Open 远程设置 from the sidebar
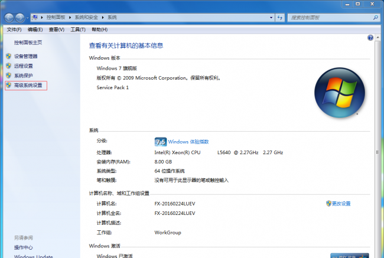This screenshot has width=384, height=258. click(x=23, y=66)
